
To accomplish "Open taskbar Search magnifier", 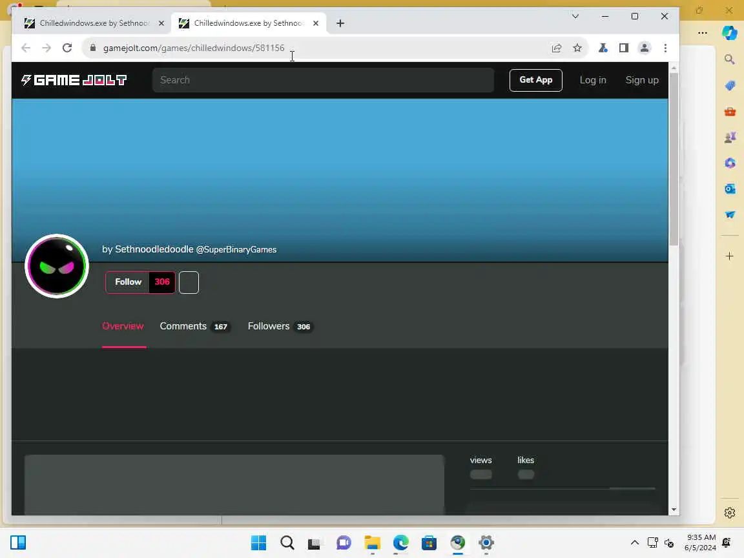I will pyautogui.click(x=287, y=542).
